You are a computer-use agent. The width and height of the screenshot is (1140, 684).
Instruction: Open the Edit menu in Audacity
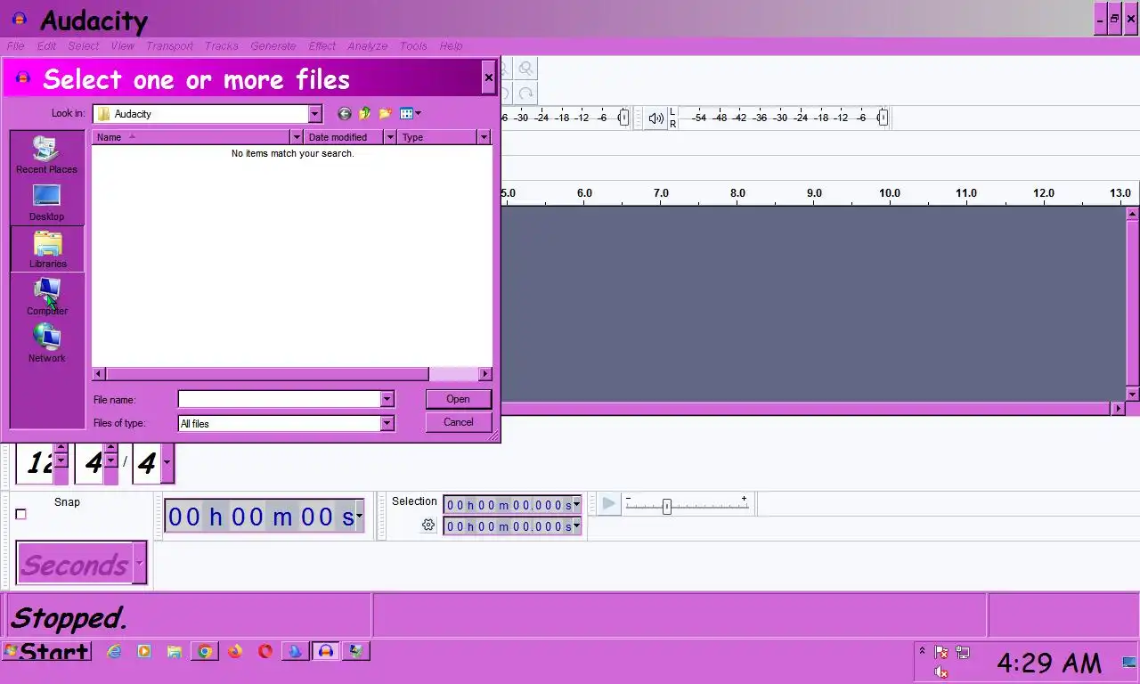point(46,46)
